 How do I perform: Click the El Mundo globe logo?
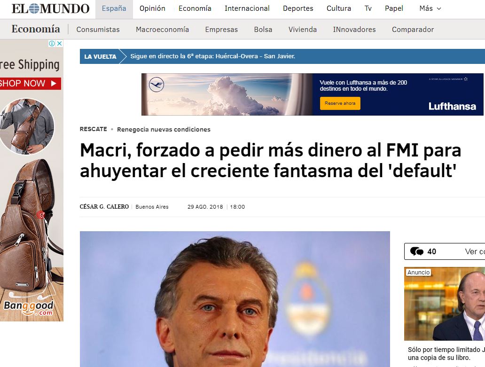[34, 8]
